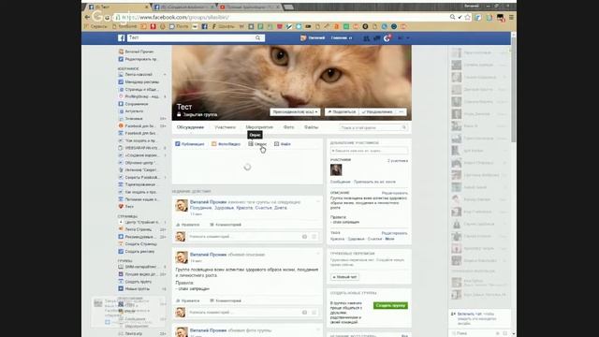Click the search this group field

[373, 127]
